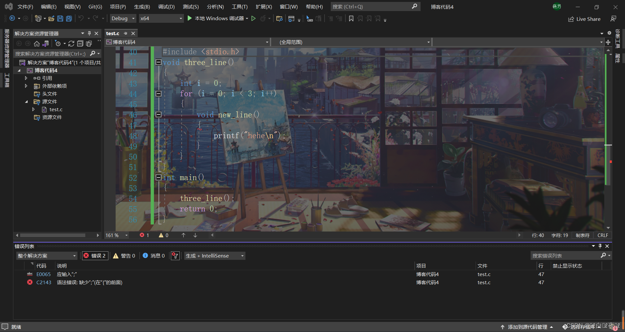Image resolution: width=625 pixels, height=332 pixels.
Task: Start without debugging with the outlined play icon
Action: coord(254,19)
